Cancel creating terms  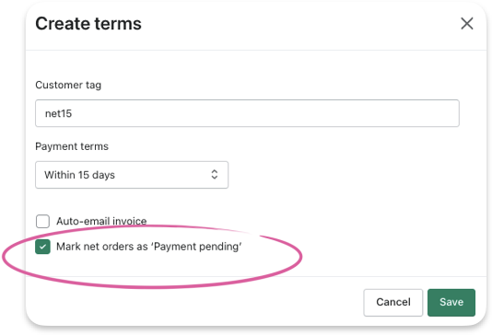393,303
